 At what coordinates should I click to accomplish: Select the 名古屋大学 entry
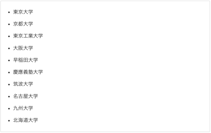(26, 96)
